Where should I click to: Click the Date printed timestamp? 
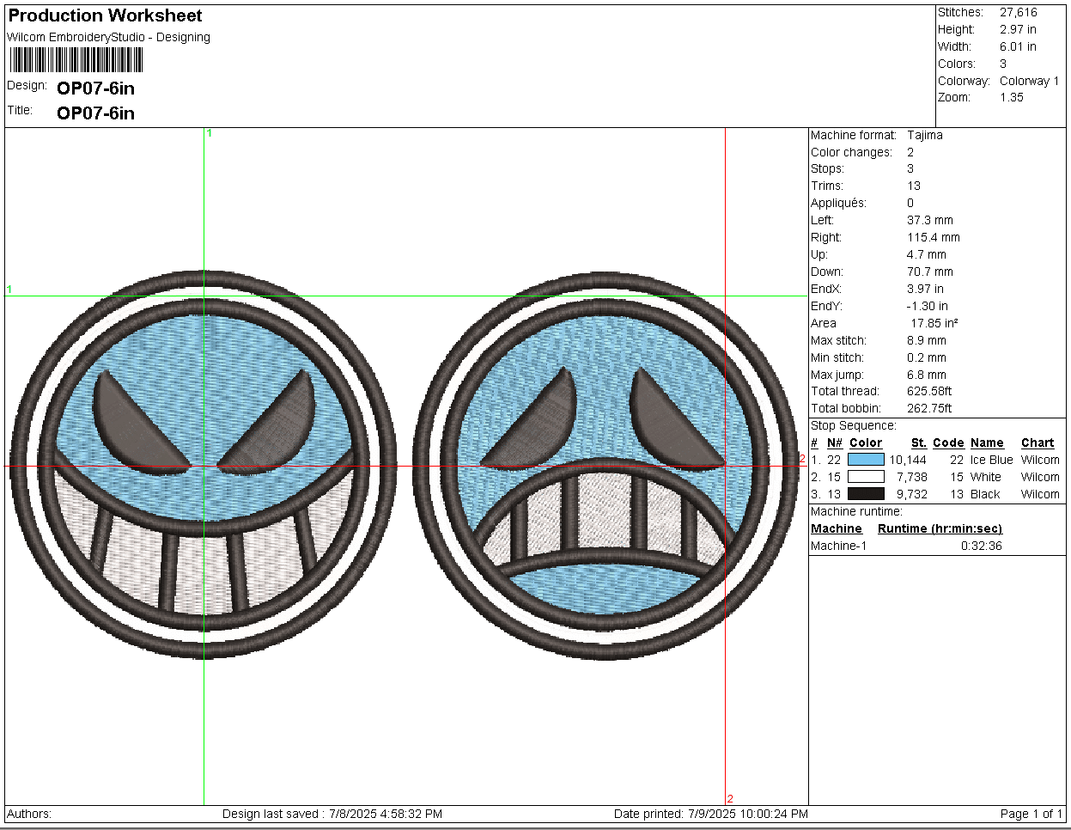[711, 814]
